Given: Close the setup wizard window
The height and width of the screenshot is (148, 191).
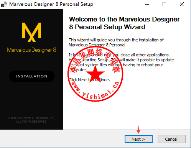Looking at the screenshot, I should tap(182, 4).
